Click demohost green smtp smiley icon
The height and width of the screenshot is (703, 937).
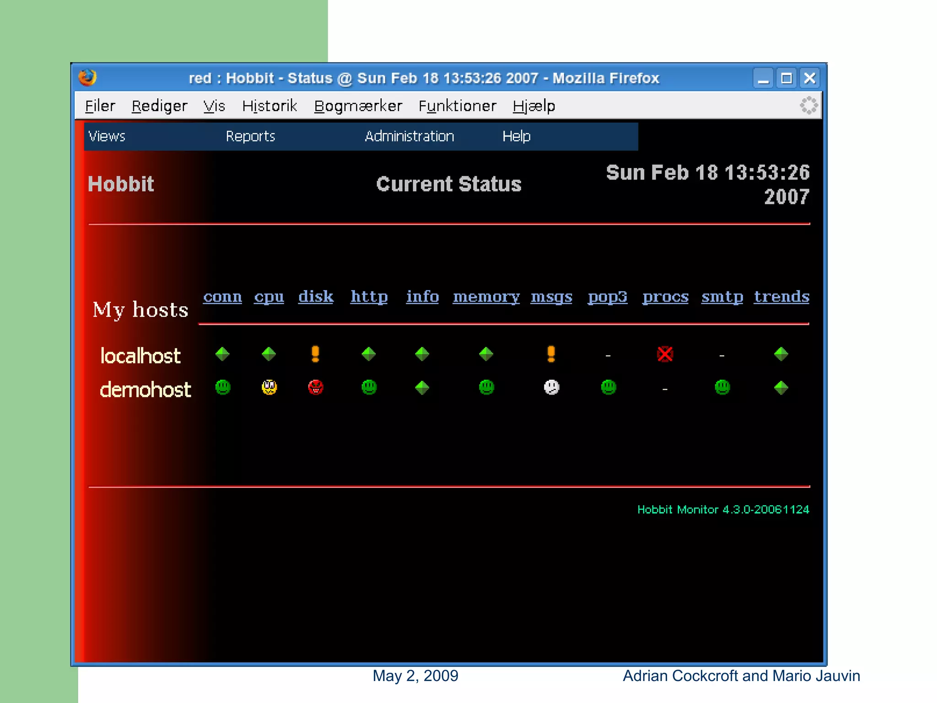(722, 387)
